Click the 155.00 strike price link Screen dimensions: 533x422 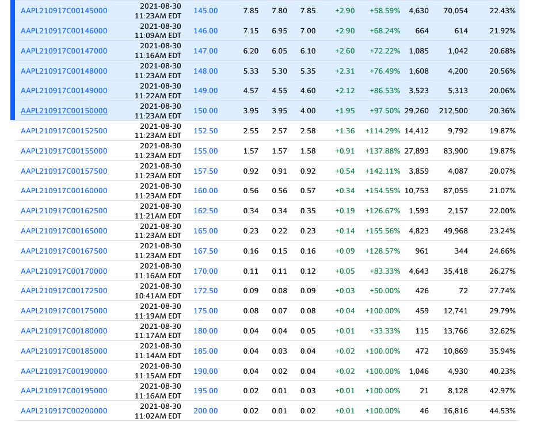coord(205,151)
